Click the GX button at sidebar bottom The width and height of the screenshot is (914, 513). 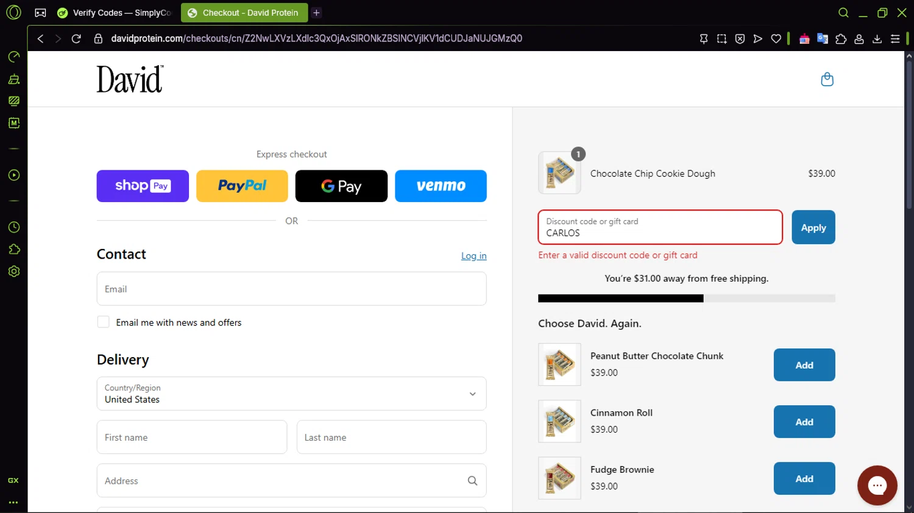[x=13, y=481]
